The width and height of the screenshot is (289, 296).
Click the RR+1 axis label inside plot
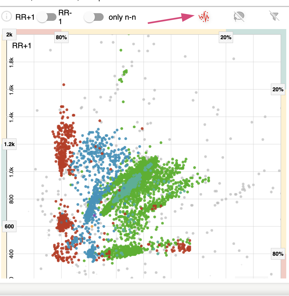[22, 46]
